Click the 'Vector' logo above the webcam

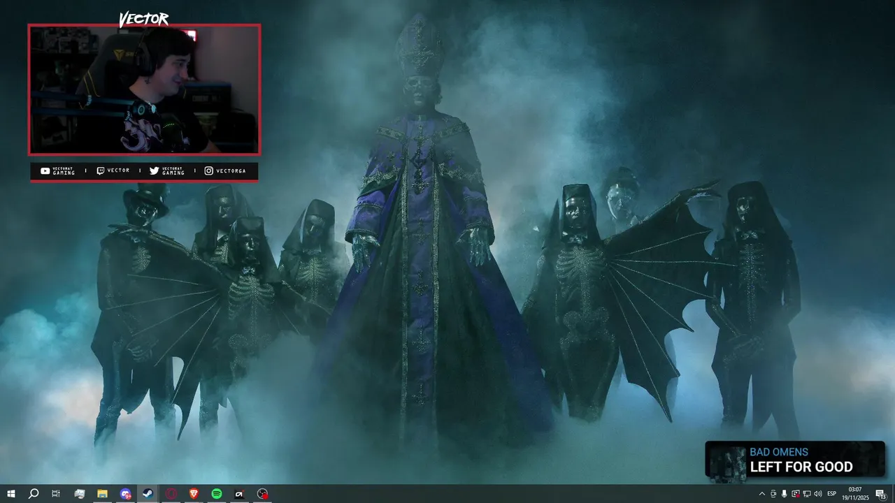pos(143,19)
